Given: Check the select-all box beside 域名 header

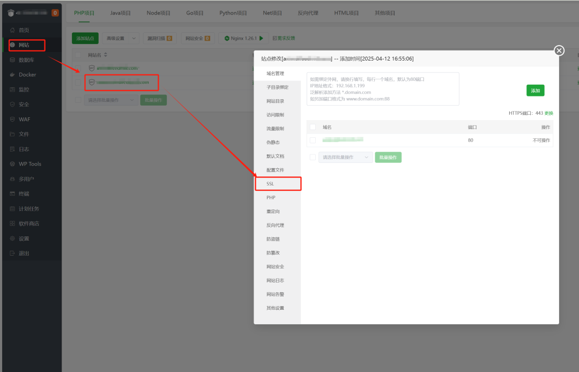Looking at the screenshot, I should 313,127.
